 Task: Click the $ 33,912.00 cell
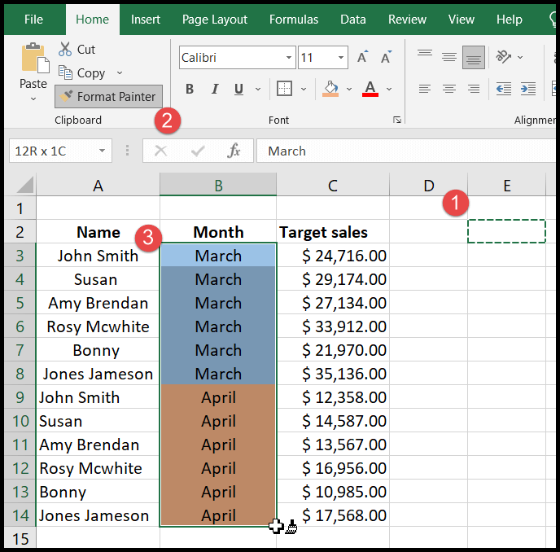(333, 326)
